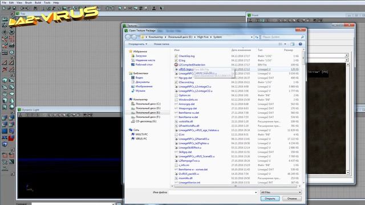365x205 pixels.
Task: Select the Curved Staircase brush builder
Action: pos(11,80)
